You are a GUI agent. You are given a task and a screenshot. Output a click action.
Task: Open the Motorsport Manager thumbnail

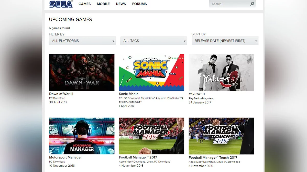[x=82, y=136]
